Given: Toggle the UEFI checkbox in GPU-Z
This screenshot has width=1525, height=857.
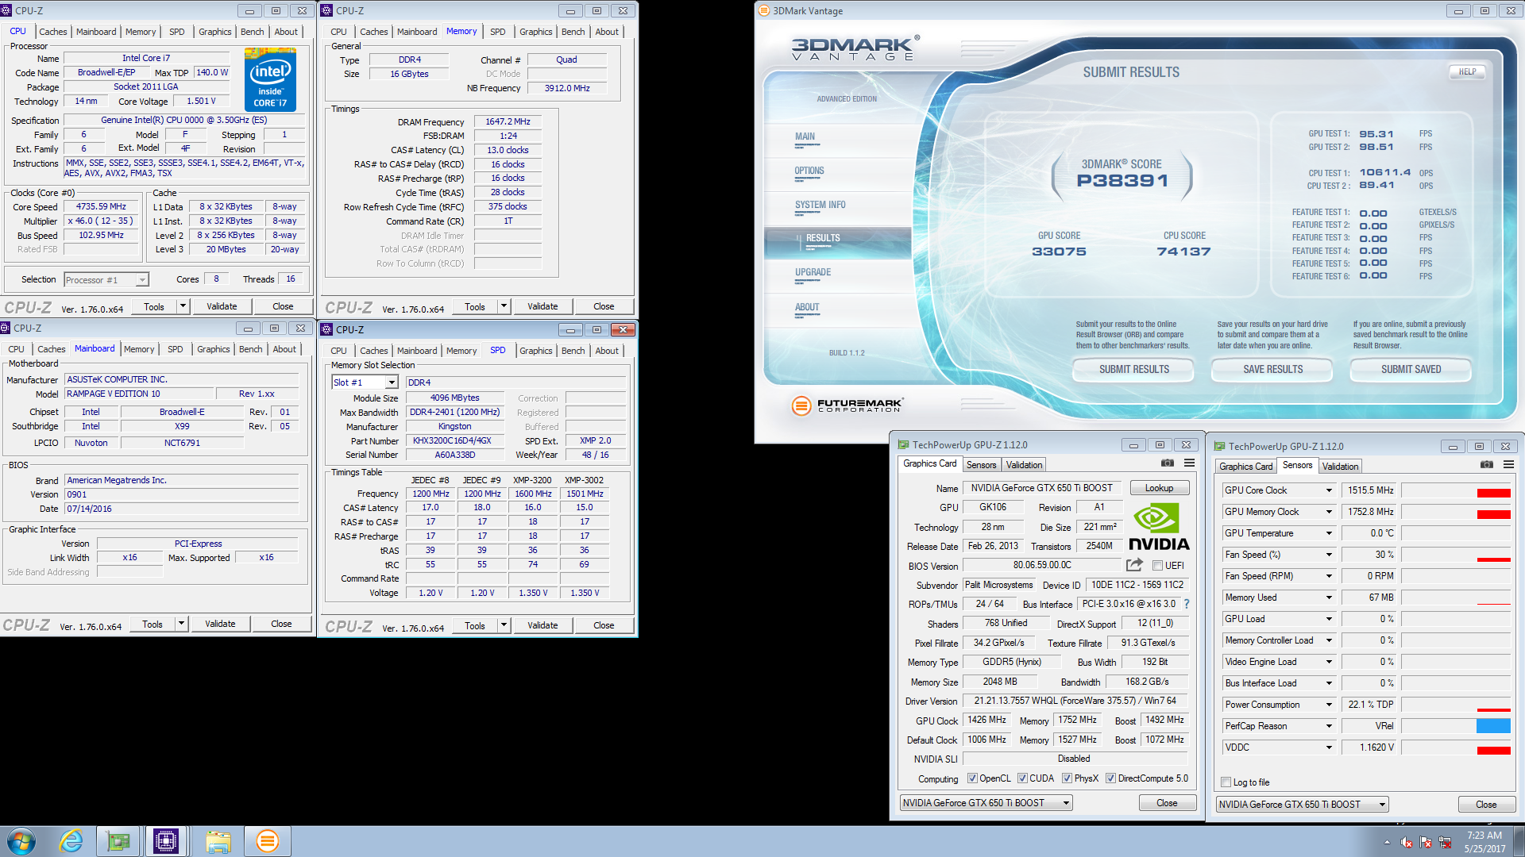Looking at the screenshot, I should 1158,566.
